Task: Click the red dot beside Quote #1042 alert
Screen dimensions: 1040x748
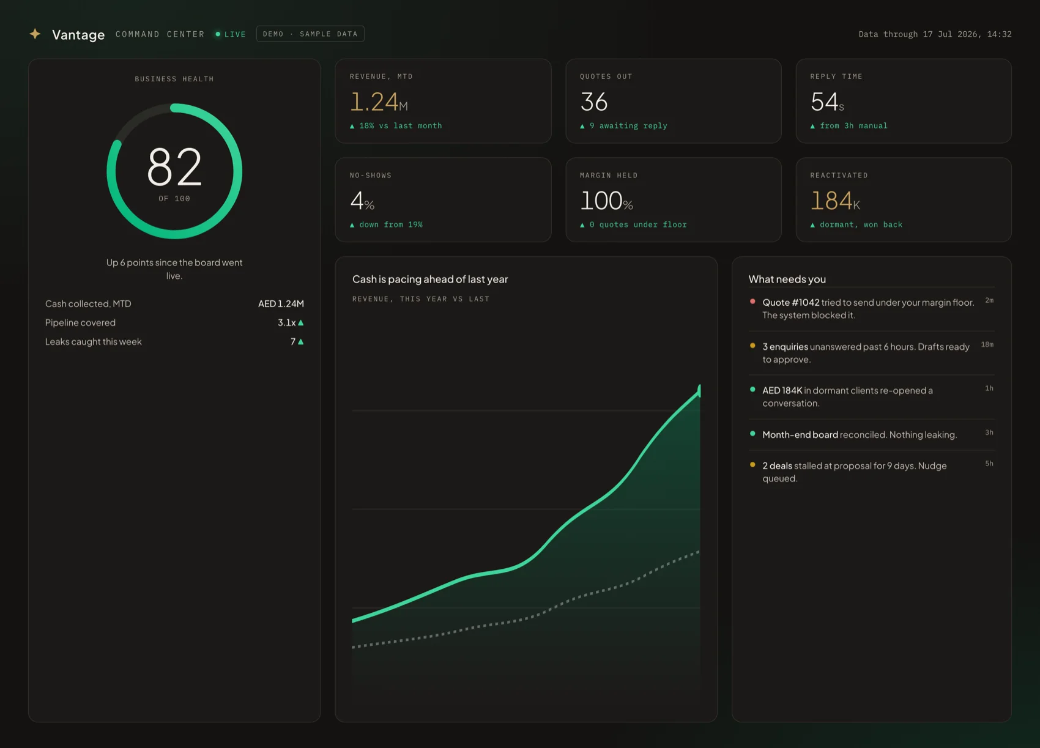Action: point(752,302)
